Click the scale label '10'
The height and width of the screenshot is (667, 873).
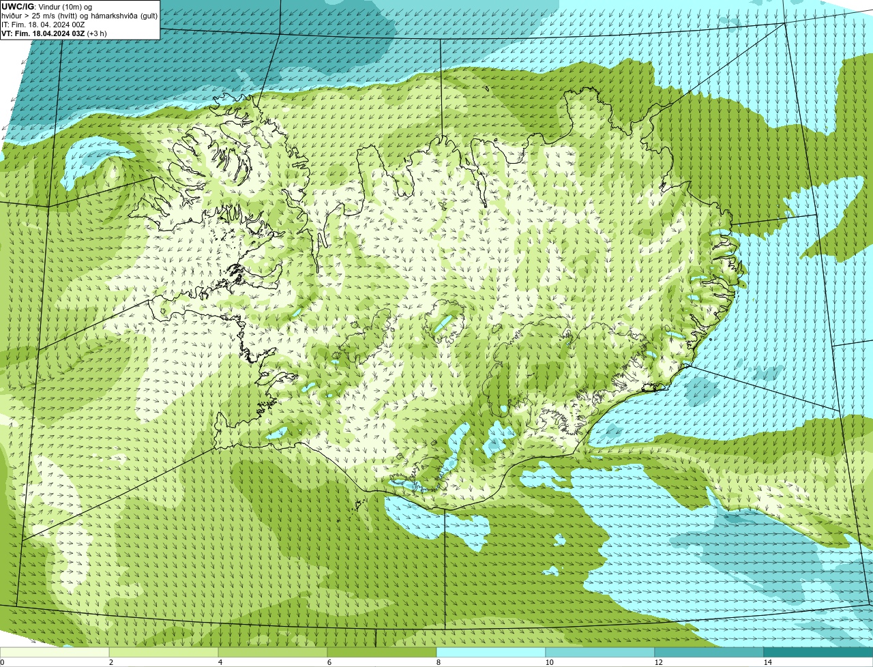click(549, 662)
